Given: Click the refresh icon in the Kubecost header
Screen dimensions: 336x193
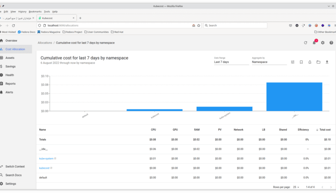Looking at the screenshot, I should pos(306,43).
